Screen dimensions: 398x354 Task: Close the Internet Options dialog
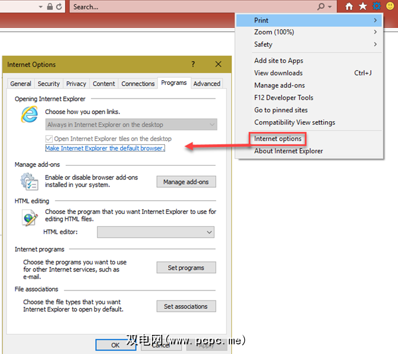218,64
